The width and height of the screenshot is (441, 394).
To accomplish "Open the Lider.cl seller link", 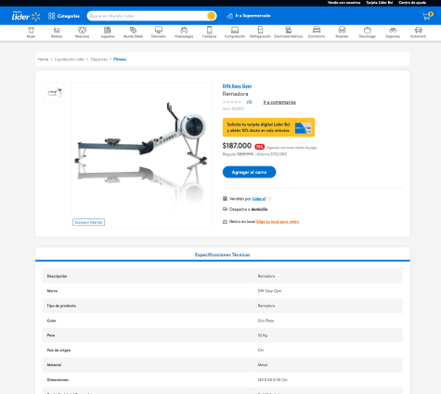I will click(259, 199).
